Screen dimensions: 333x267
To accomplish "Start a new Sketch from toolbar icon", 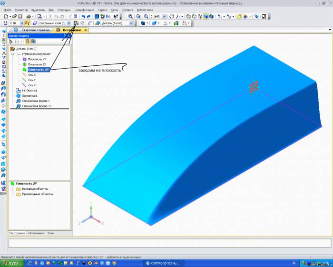I will 76,23.
